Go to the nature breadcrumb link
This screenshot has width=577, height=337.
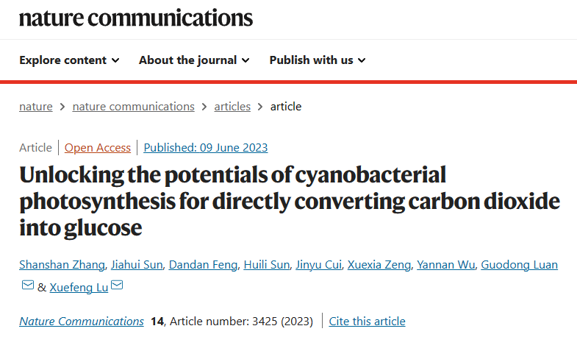pyautogui.click(x=36, y=107)
